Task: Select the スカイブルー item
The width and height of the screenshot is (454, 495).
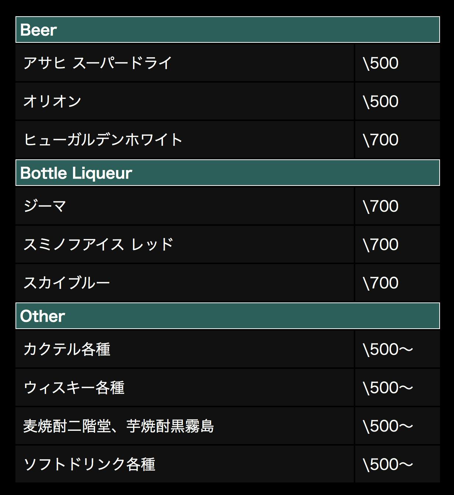Action: click(67, 283)
